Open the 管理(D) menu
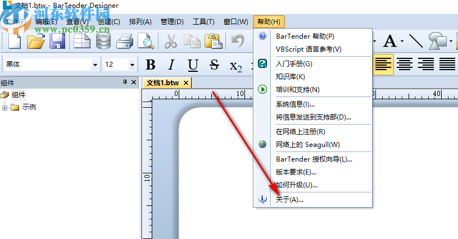The height and width of the screenshot is (239, 458). coord(172,22)
